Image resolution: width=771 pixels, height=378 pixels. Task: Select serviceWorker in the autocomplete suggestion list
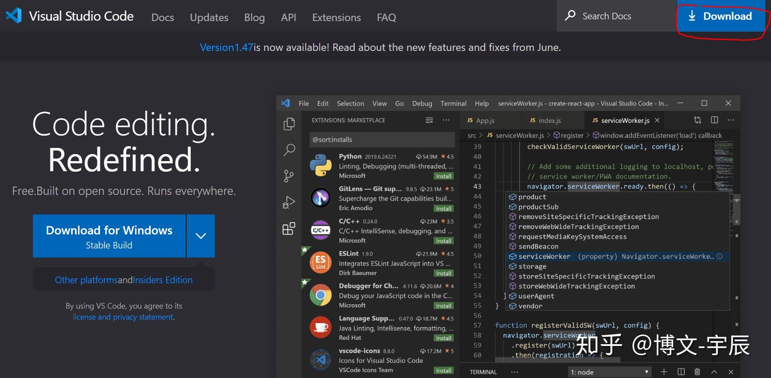click(x=544, y=256)
